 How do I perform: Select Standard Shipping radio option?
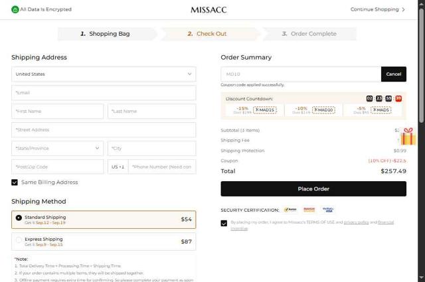19,218
